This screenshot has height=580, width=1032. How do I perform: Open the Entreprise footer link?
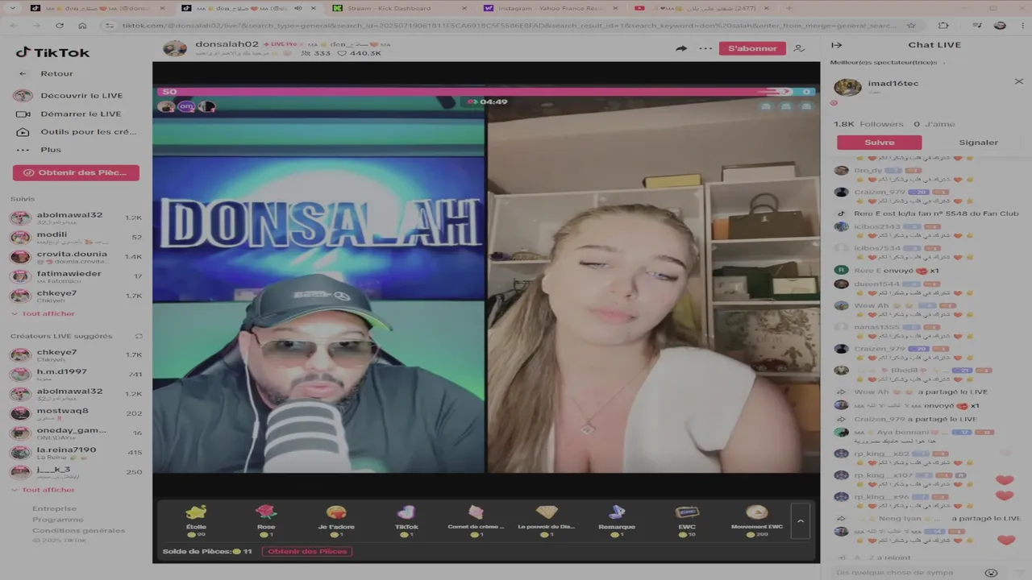tap(54, 508)
